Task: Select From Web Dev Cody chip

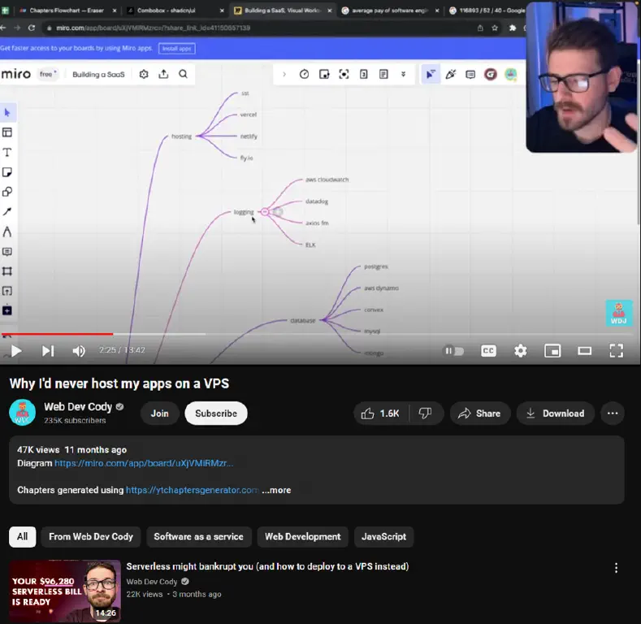Action: click(x=91, y=536)
